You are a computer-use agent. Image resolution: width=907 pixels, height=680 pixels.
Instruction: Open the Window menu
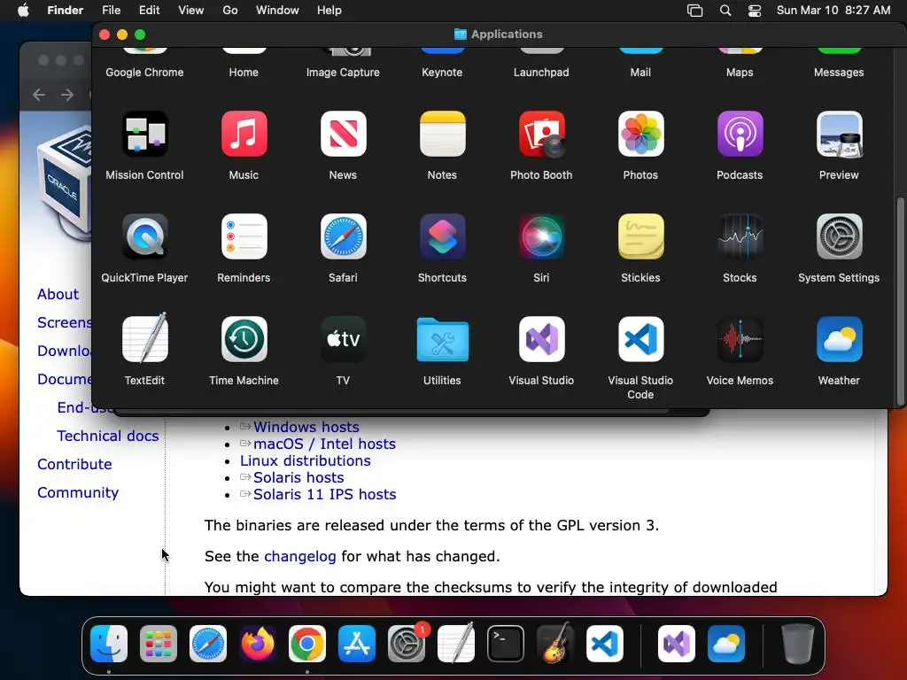277,11
